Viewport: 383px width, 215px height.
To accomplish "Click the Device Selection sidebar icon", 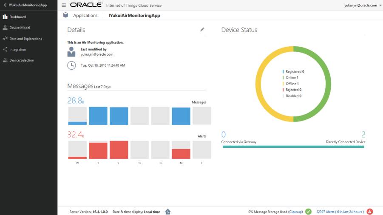I will pyautogui.click(x=5, y=60).
